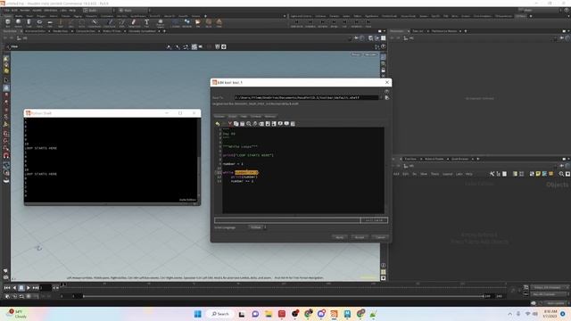
Task: Open No cam dropdown in viewport
Action: tap(370, 54)
